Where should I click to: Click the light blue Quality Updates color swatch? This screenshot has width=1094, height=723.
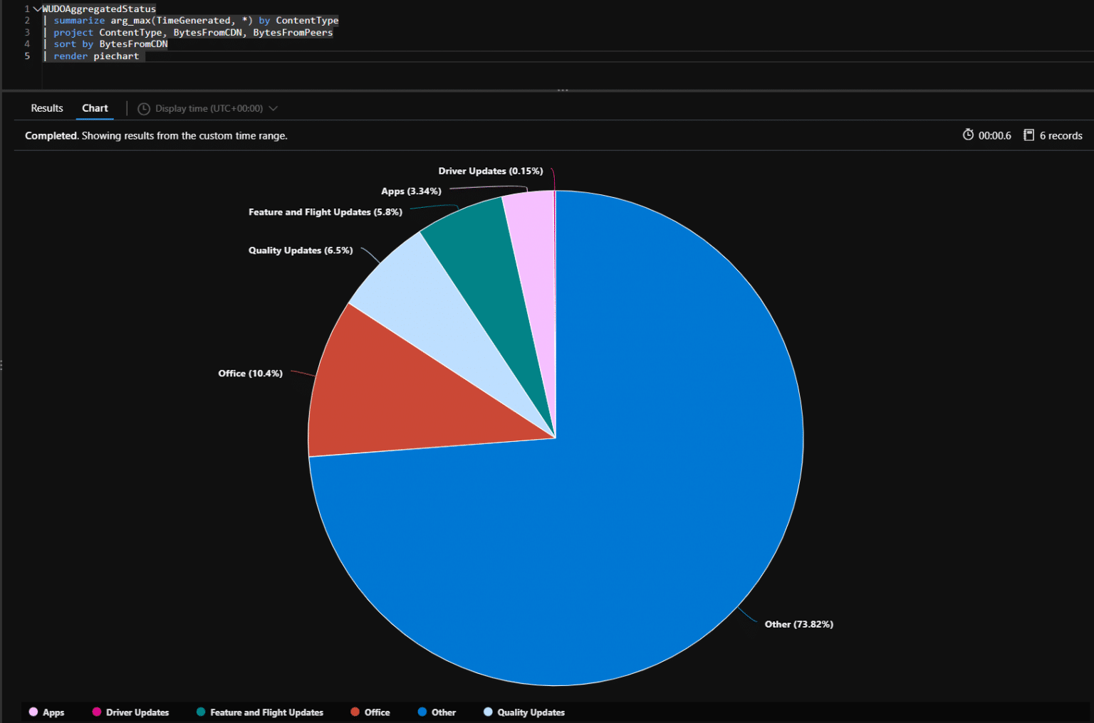[x=487, y=712]
